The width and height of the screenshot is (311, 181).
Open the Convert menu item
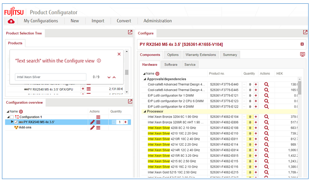coord(124,21)
